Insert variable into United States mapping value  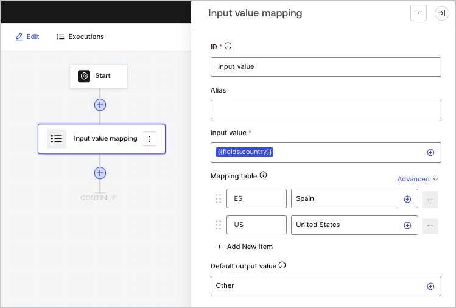point(407,225)
